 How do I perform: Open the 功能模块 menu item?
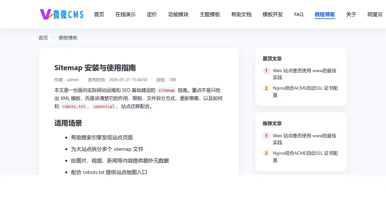pos(178,14)
